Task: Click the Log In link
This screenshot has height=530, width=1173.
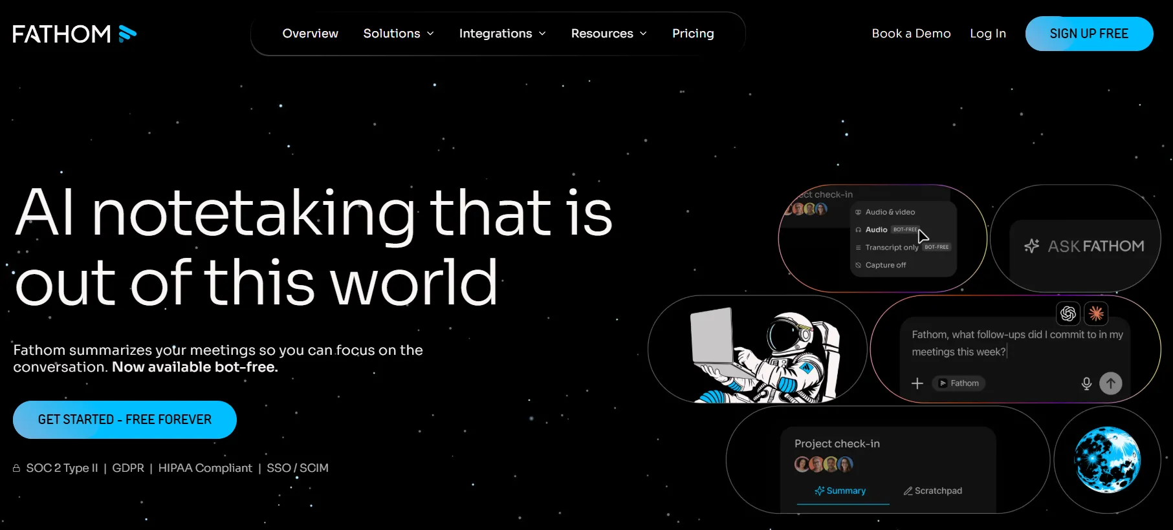Action: click(988, 34)
